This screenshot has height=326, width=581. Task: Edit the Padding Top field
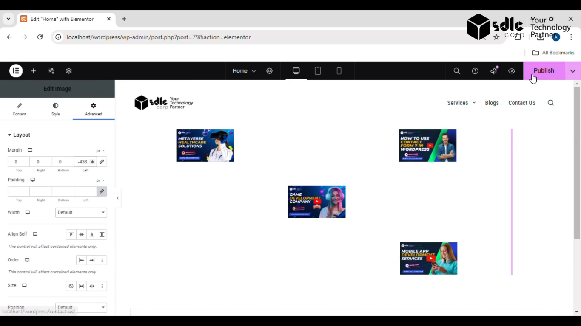[x=19, y=191]
